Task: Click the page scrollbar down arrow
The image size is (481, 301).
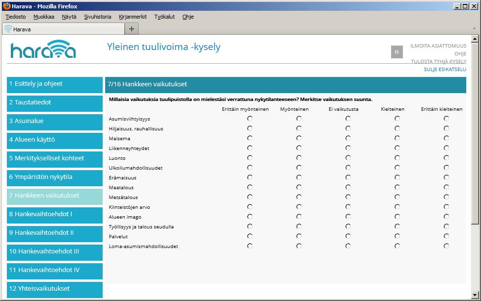Action: click(475, 295)
